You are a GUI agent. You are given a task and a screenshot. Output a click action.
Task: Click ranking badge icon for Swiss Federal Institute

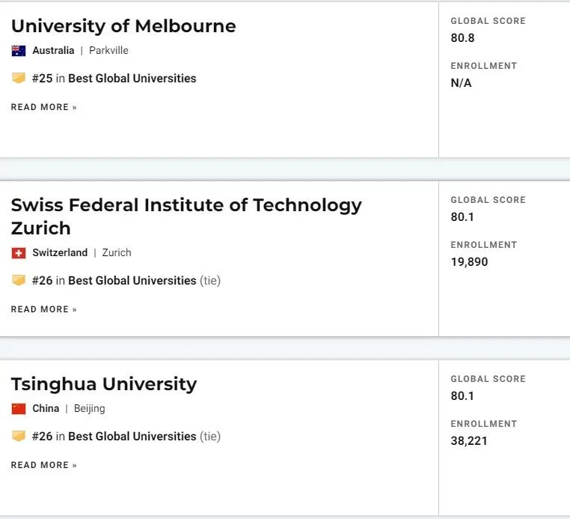pos(19,280)
